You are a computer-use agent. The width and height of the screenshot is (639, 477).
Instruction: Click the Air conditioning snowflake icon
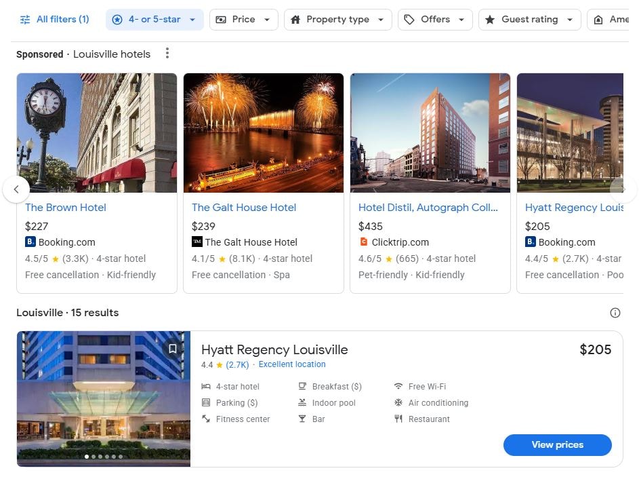click(398, 402)
